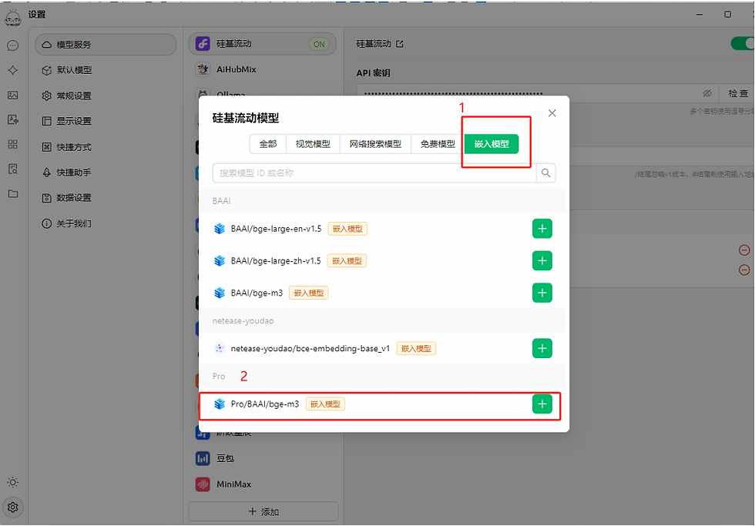755x526 pixels.
Task: Close the 硅基流动模型 dialog
Action: 552,113
